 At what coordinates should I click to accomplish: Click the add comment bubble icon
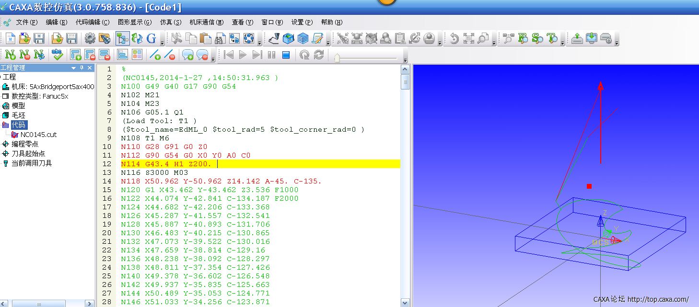188,55
